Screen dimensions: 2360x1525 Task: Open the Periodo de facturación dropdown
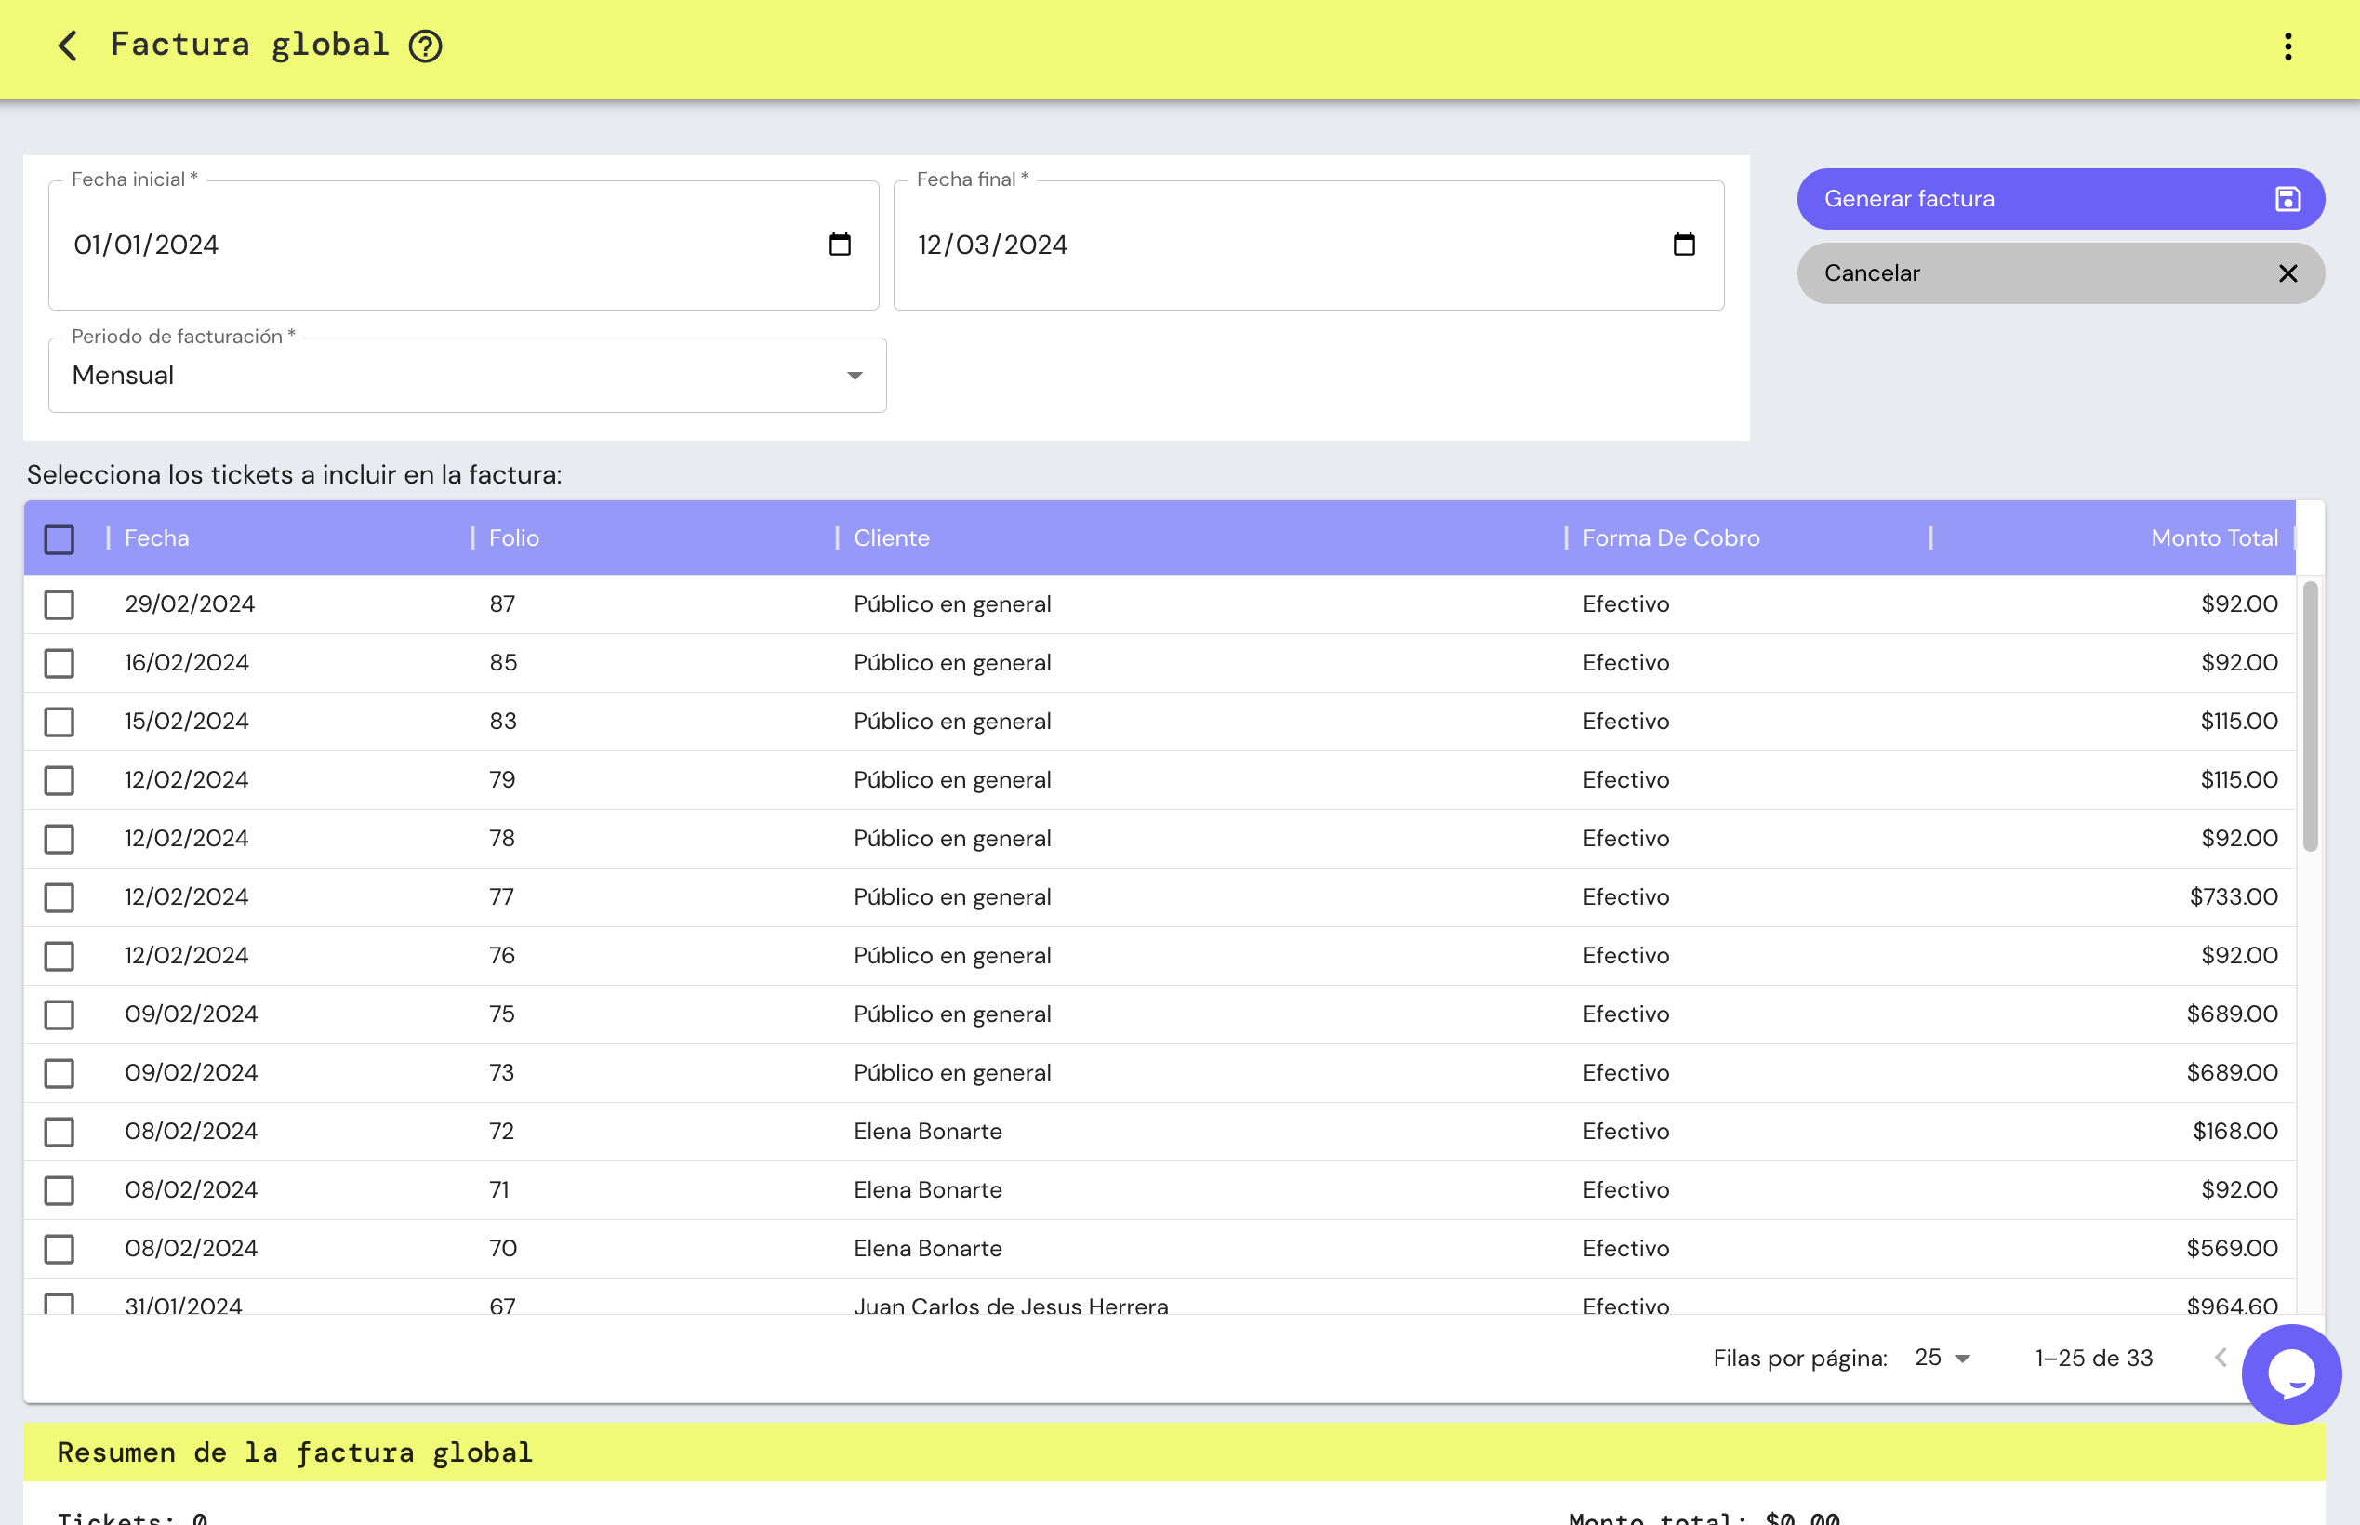point(855,375)
